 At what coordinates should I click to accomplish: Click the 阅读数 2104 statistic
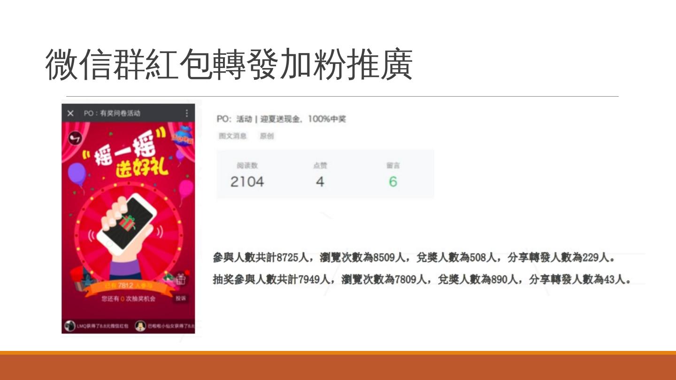point(247,175)
